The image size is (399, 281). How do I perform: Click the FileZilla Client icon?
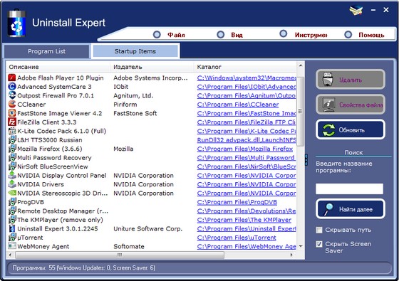(12, 122)
